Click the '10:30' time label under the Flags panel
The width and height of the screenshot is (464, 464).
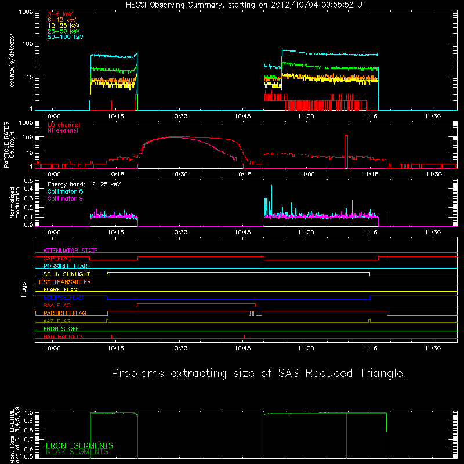pos(179,349)
